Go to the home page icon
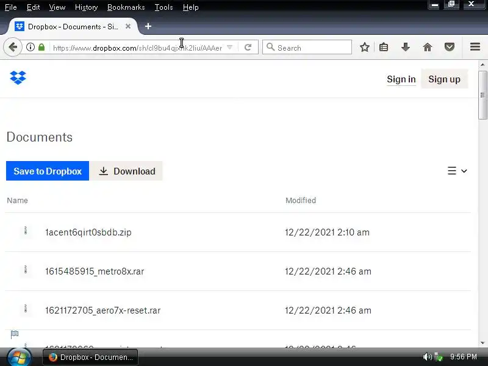The width and height of the screenshot is (488, 366). (x=428, y=48)
